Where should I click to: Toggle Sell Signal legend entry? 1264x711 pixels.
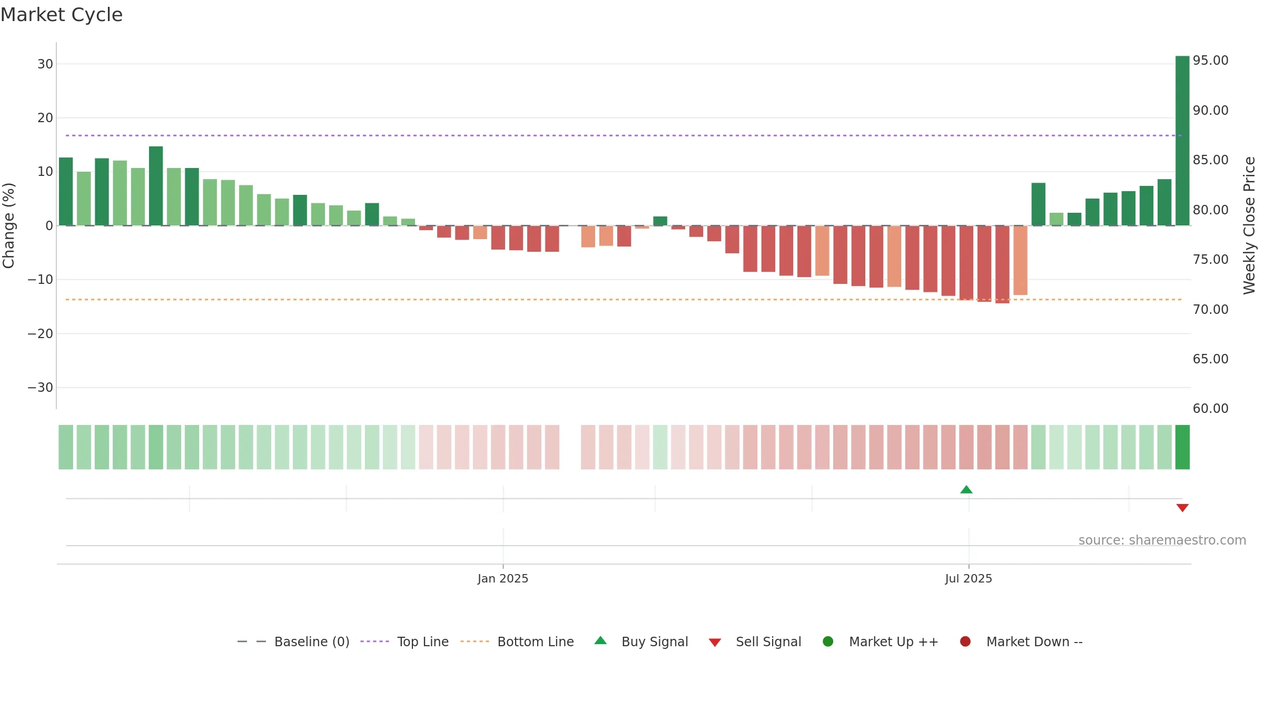pos(755,641)
